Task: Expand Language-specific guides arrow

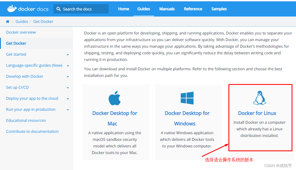Action: click(x=68, y=66)
